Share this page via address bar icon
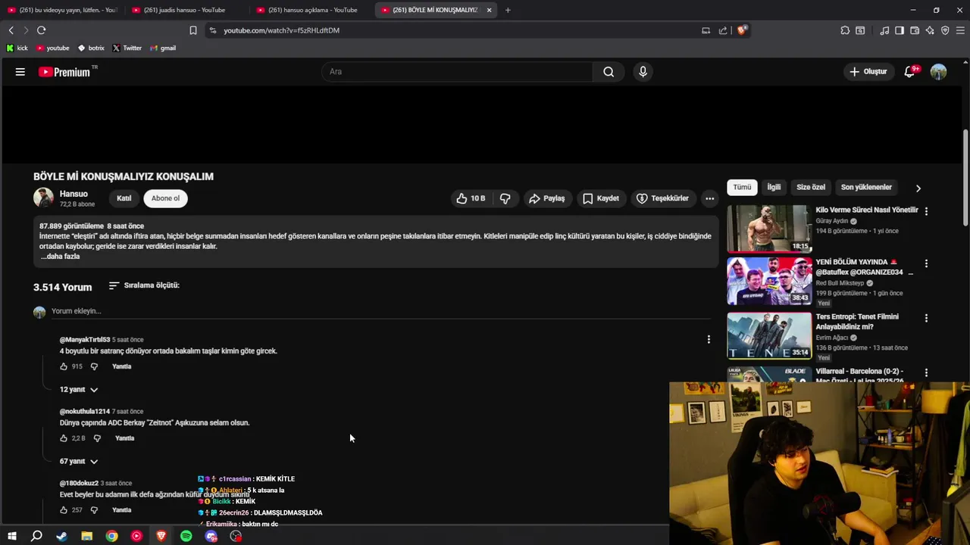Image resolution: width=970 pixels, height=545 pixels. (x=723, y=30)
